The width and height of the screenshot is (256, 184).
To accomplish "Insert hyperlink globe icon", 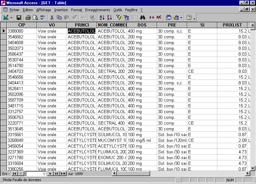I will (93, 18).
